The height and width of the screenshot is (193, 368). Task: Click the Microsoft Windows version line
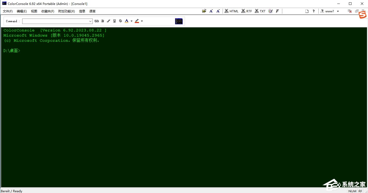[x=54, y=35]
